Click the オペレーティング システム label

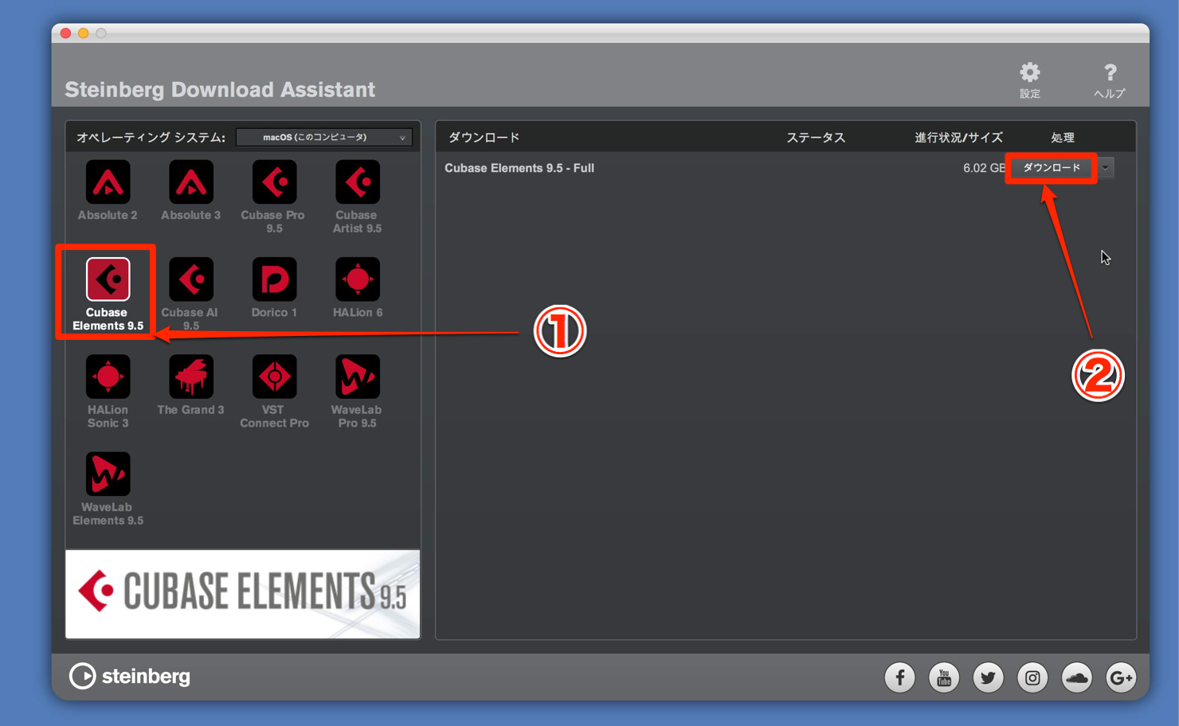point(151,137)
